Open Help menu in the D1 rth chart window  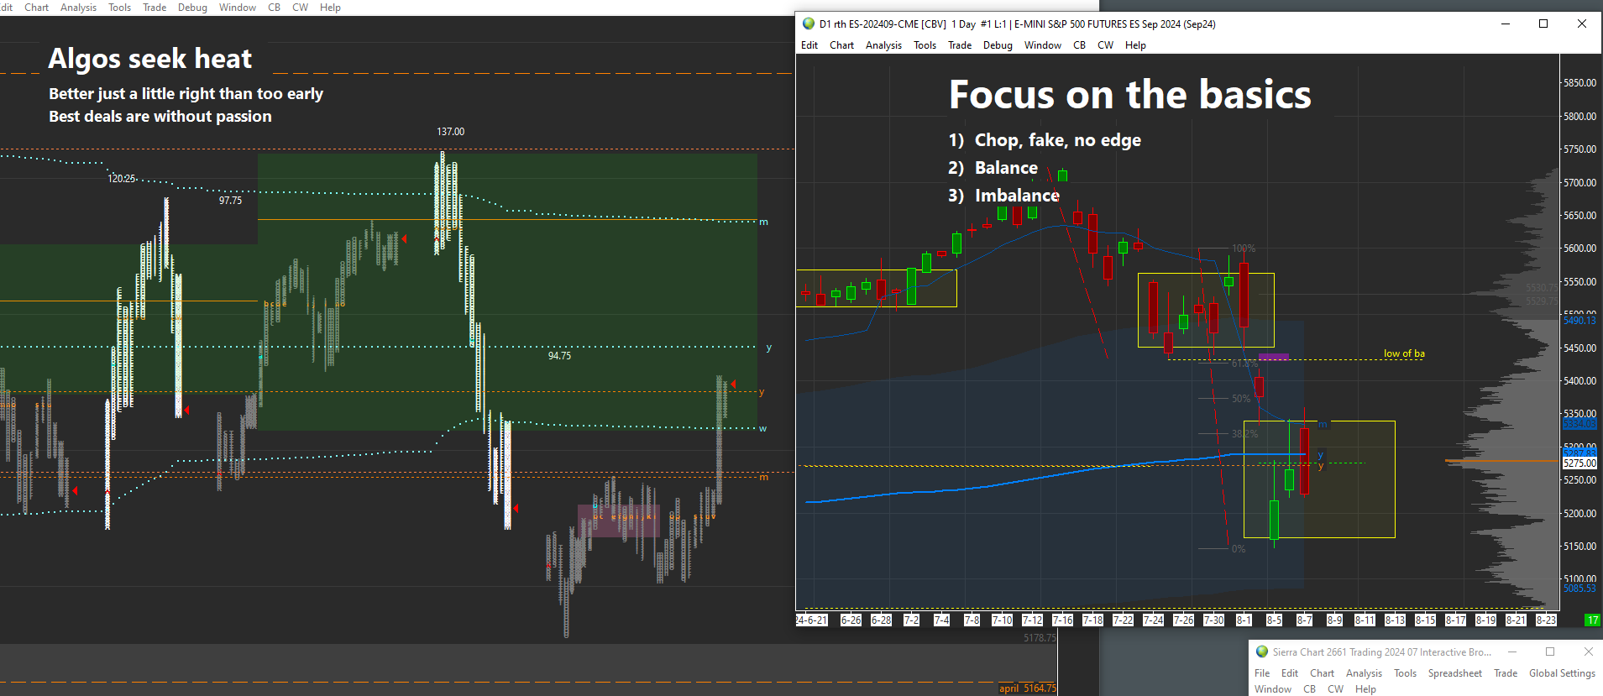coord(1135,45)
